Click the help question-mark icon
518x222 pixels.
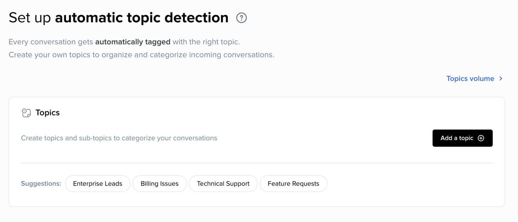point(242,18)
